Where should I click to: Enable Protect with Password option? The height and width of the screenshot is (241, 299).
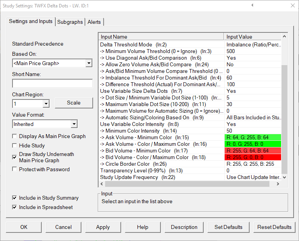[15, 169]
